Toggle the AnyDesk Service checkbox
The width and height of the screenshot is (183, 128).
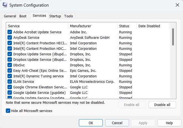point(10,38)
